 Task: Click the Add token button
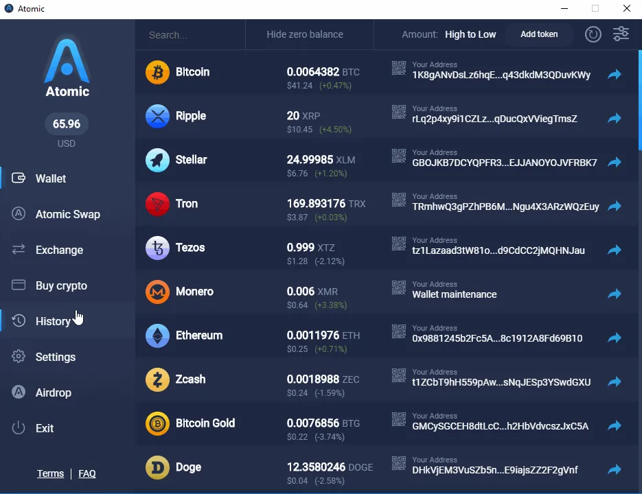point(539,34)
